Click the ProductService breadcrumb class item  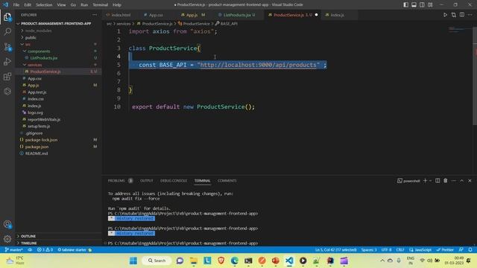pyautogui.click(x=194, y=23)
